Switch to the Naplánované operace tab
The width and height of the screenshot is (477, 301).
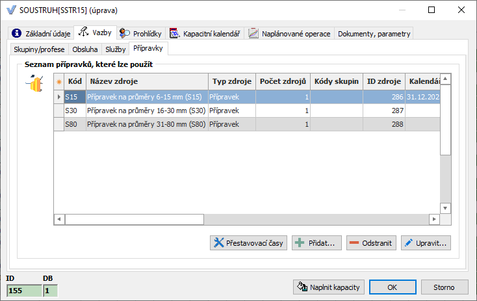pos(289,33)
